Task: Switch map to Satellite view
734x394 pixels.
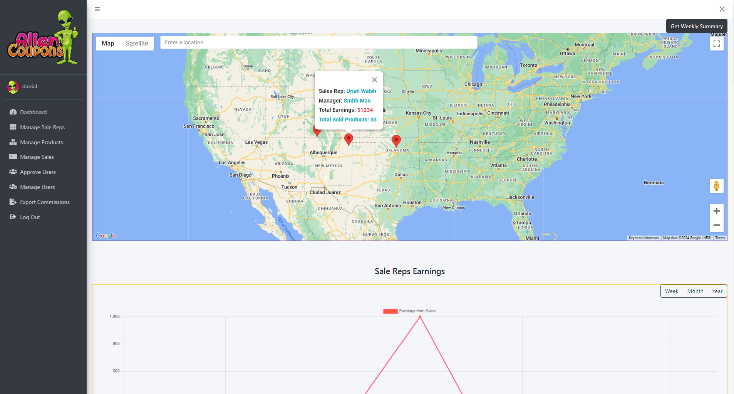Action: pyautogui.click(x=137, y=44)
